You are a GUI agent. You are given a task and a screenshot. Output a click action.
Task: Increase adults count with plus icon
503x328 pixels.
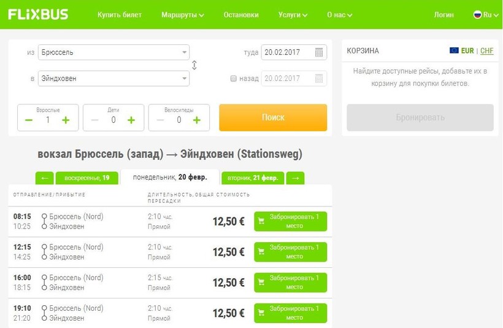click(66, 120)
